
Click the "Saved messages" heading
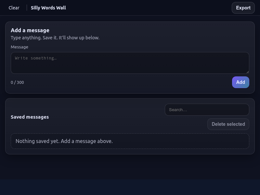30,117
